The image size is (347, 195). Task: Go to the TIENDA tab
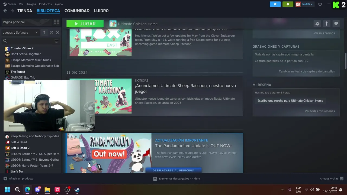click(25, 11)
